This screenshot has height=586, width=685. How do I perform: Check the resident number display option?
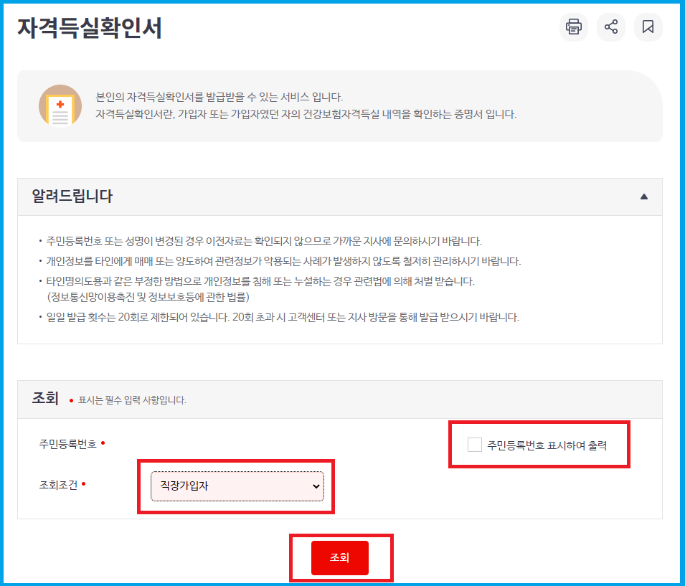(x=473, y=445)
